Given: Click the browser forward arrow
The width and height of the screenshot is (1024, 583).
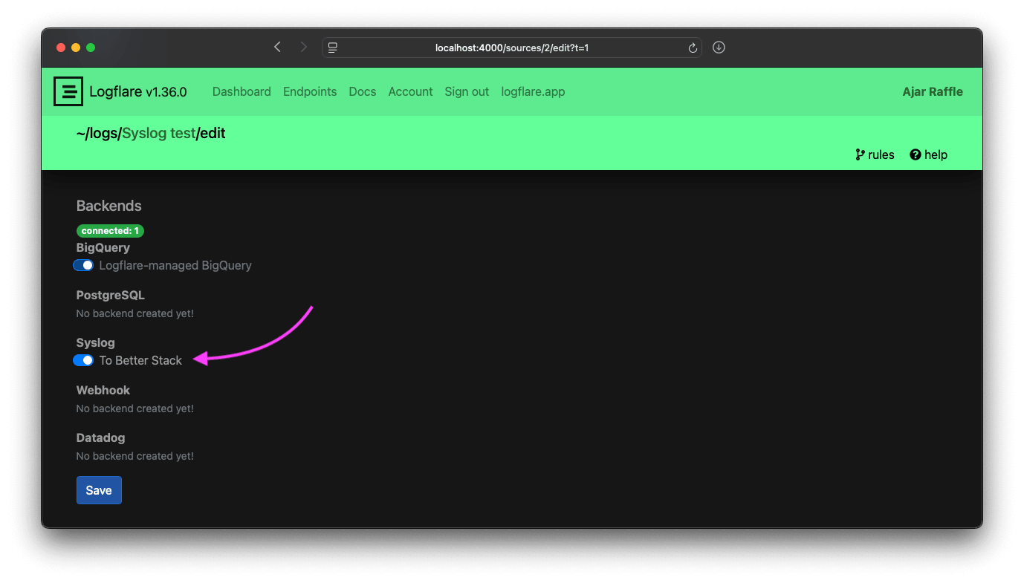Looking at the screenshot, I should (303, 48).
